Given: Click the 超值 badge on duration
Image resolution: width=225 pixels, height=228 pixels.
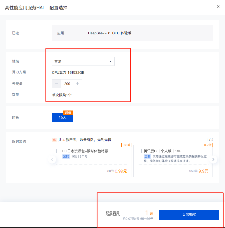Looking at the screenshot, I should pyautogui.click(x=68, y=112).
